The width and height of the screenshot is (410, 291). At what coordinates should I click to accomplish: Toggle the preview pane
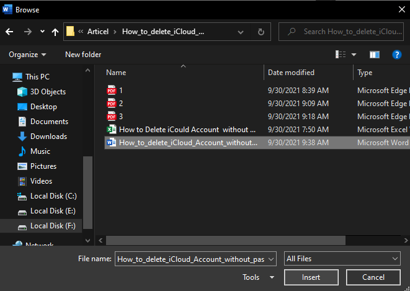click(375, 55)
